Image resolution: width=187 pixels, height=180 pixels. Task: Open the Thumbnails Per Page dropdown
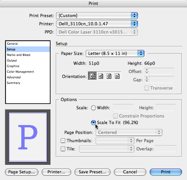(115, 141)
